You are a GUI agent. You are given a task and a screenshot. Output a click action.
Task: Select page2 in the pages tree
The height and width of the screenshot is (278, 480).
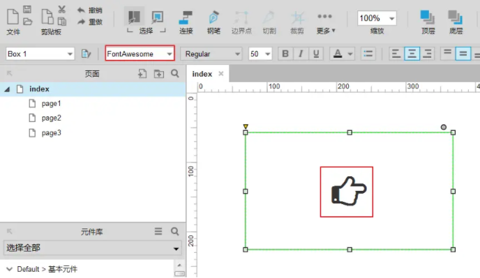click(51, 118)
